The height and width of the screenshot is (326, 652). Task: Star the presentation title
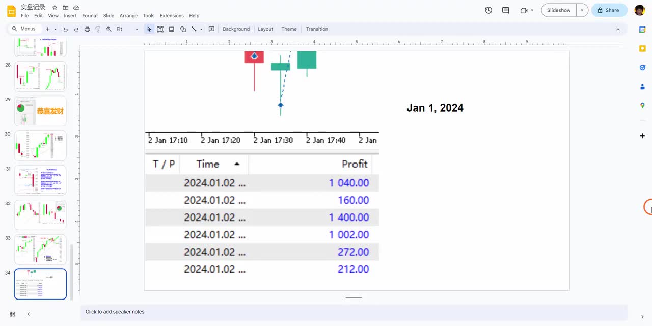click(x=55, y=8)
